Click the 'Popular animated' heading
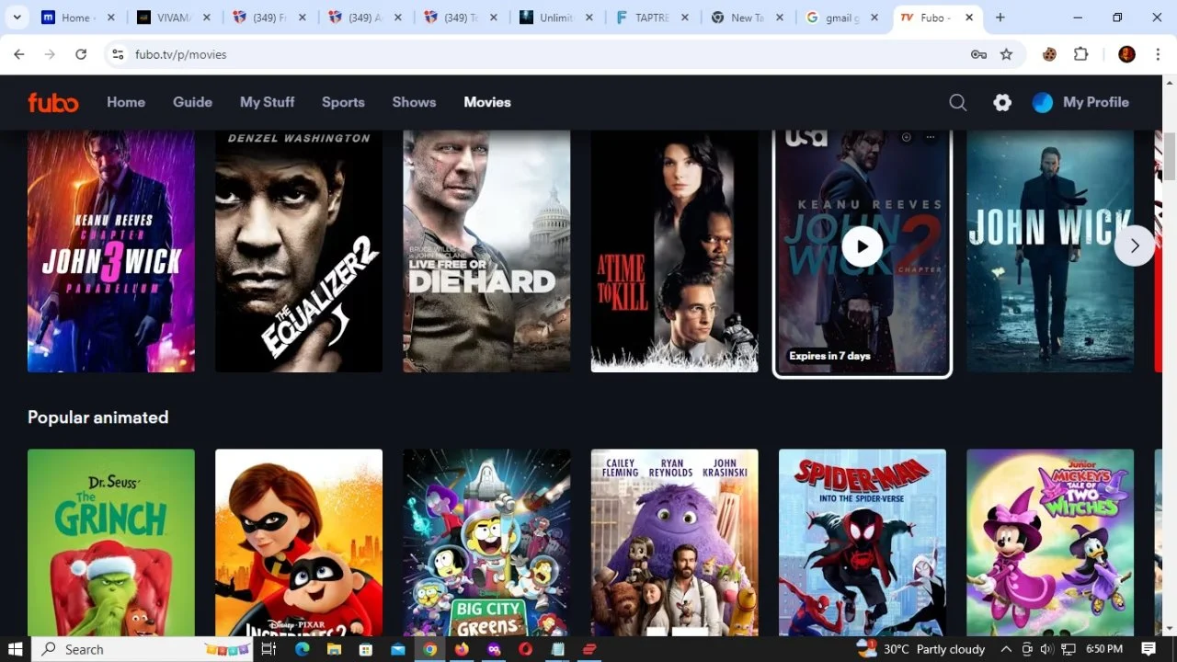Image resolution: width=1177 pixels, height=662 pixels. (97, 417)
